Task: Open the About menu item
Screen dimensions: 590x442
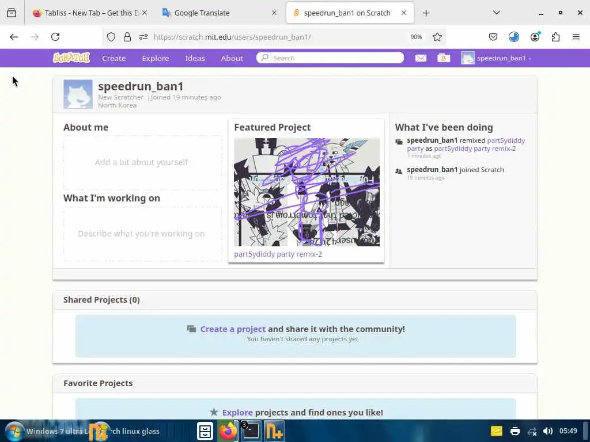Action: [x=232, y=58]
